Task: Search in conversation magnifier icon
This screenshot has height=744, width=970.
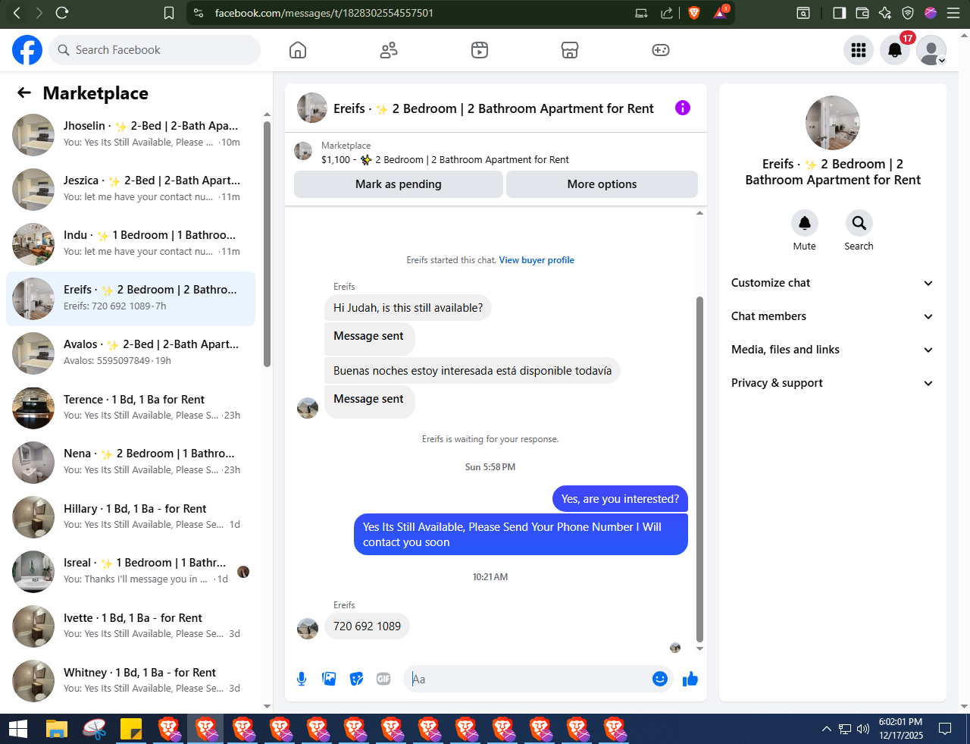Action: coord(859,223)
